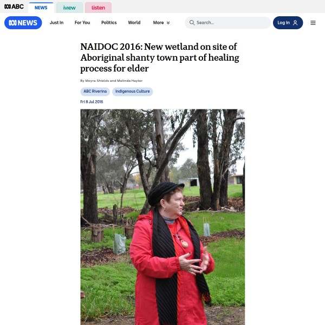325x325 pixels.
Task: Open the article photo of woman in red coat
Action: click(x=162, y=217)
